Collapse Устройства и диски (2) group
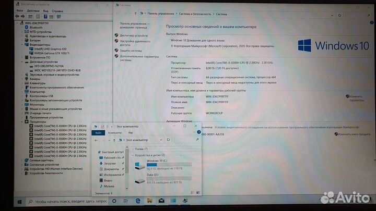376x211 pixels. pos(133,155)
